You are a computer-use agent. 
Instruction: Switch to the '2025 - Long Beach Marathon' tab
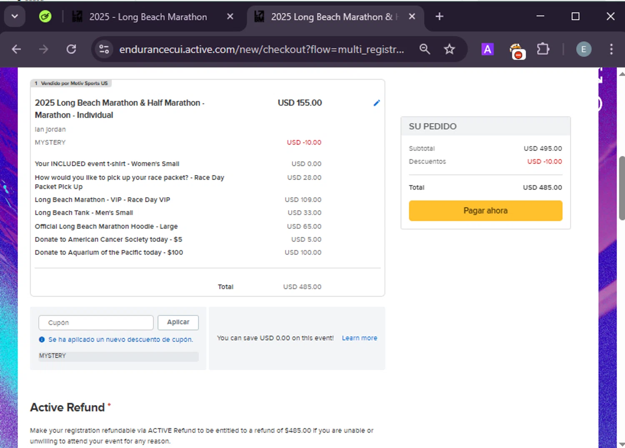click(x=148, y=17)
